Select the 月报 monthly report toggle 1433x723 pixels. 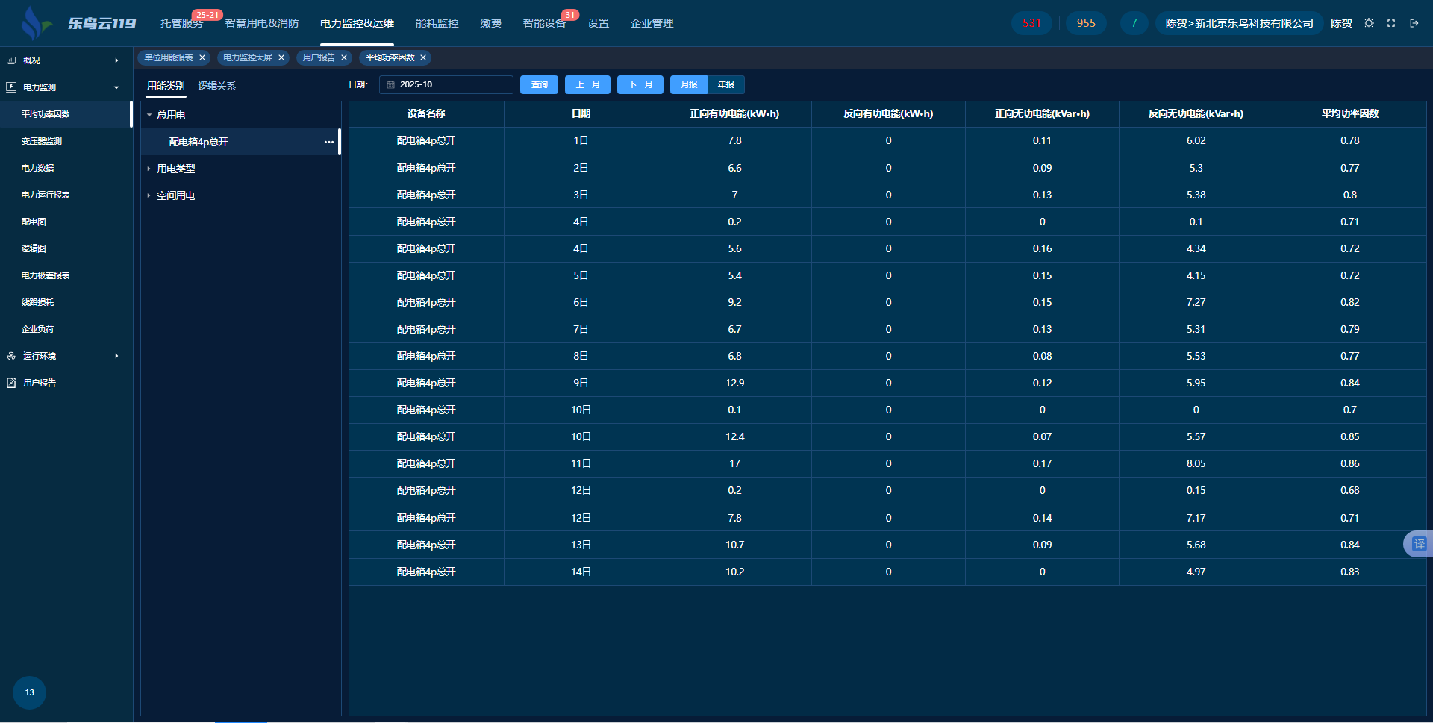[x=689, y=85]
